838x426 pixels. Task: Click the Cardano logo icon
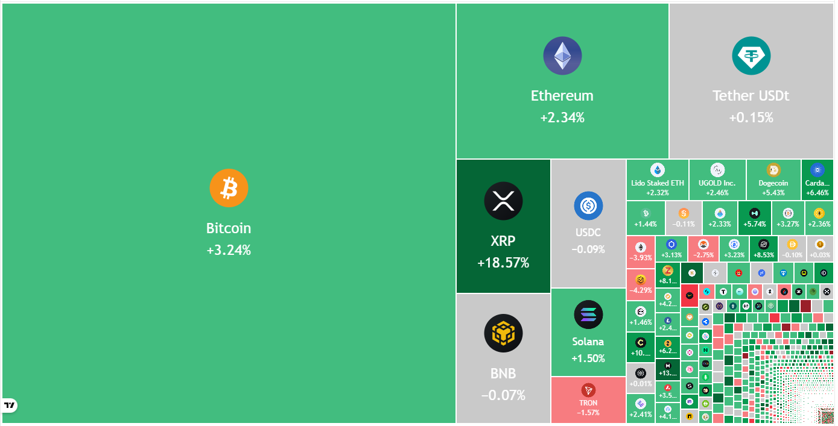pos(817,170)
